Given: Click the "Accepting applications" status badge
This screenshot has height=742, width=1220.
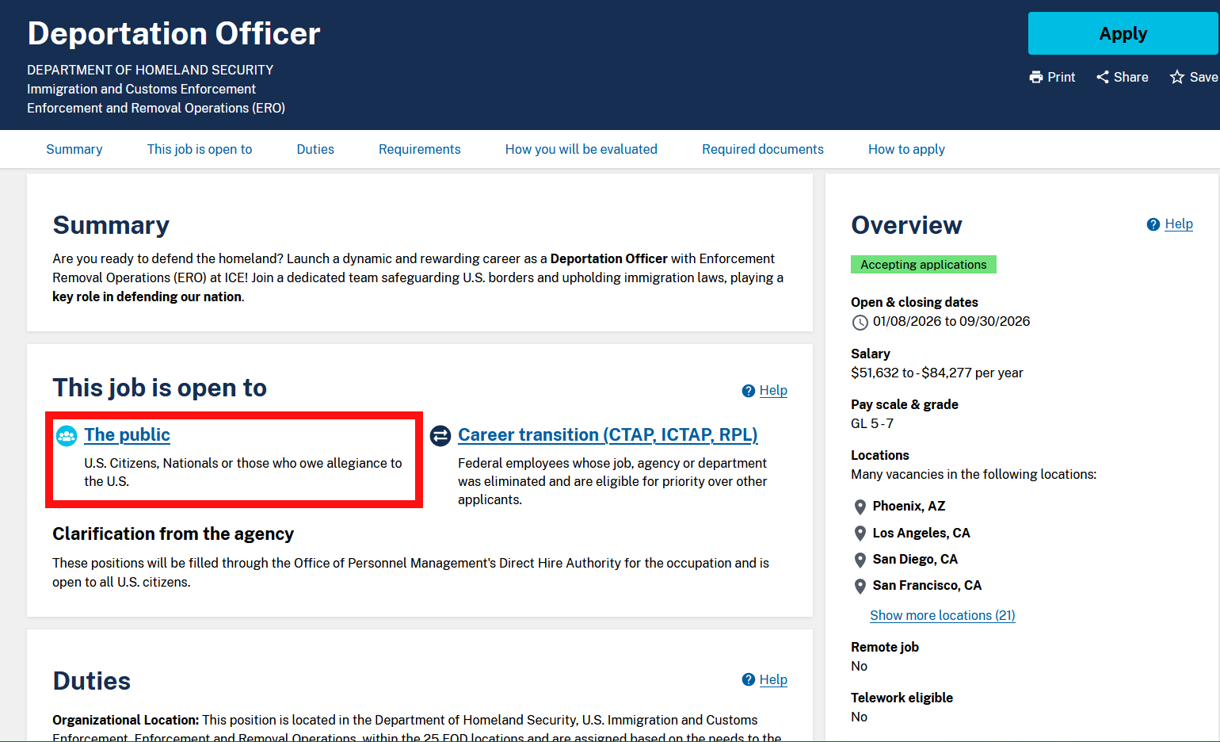Looking at the screenshot, I should tap(924, 265).
